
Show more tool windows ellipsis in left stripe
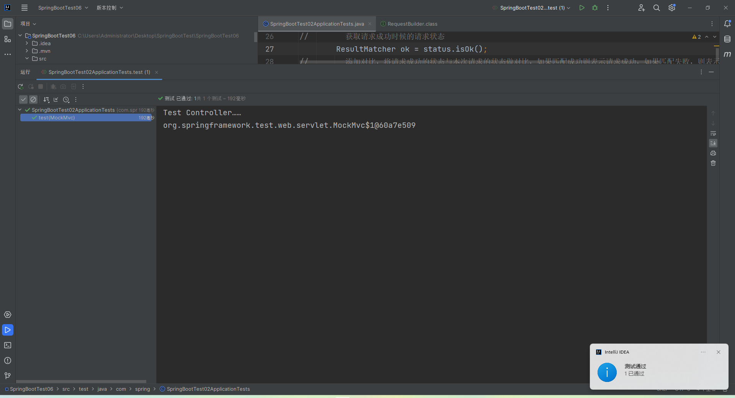8,54
